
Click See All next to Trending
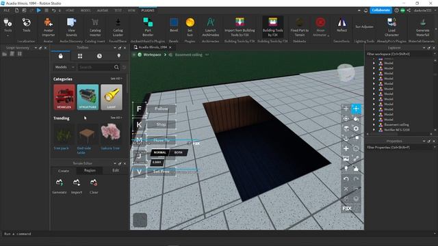116,118
